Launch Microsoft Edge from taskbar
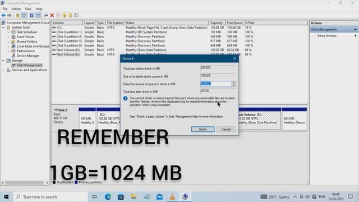 pos(108,197)
